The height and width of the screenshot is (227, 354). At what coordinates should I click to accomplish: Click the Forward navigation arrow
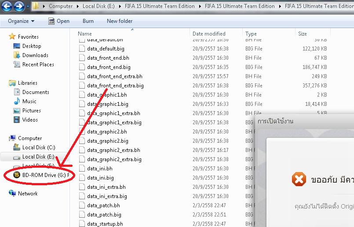[19, 6]
